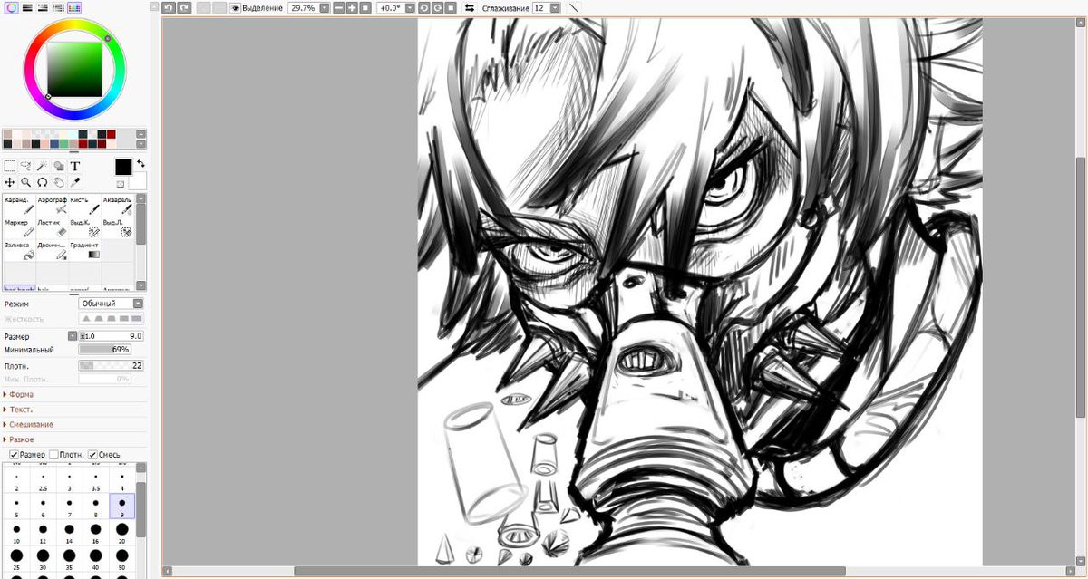This screenshot has width=1088, height=579.
Task: Choose the Акварель watercolor brush
Action: coord(118,205)
